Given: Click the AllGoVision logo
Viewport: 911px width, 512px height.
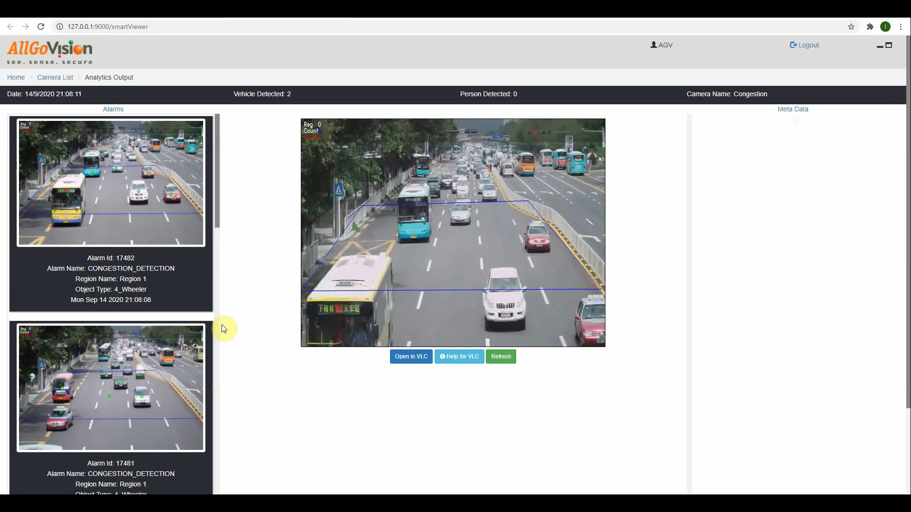Looking at the screenshot, I should pos(50,52).
